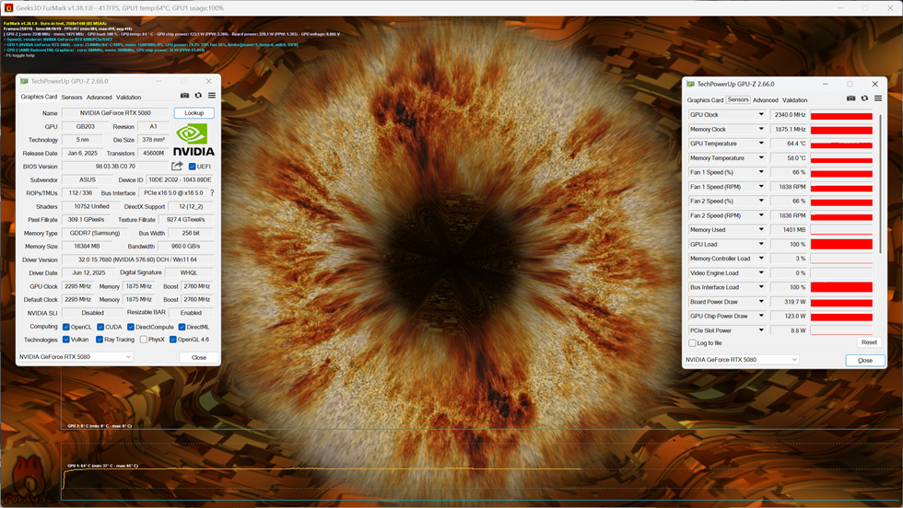Switch to Sensors tab in left GPU-Z window
The width and height of the screenshot is (903, 508).
(72, 98)
